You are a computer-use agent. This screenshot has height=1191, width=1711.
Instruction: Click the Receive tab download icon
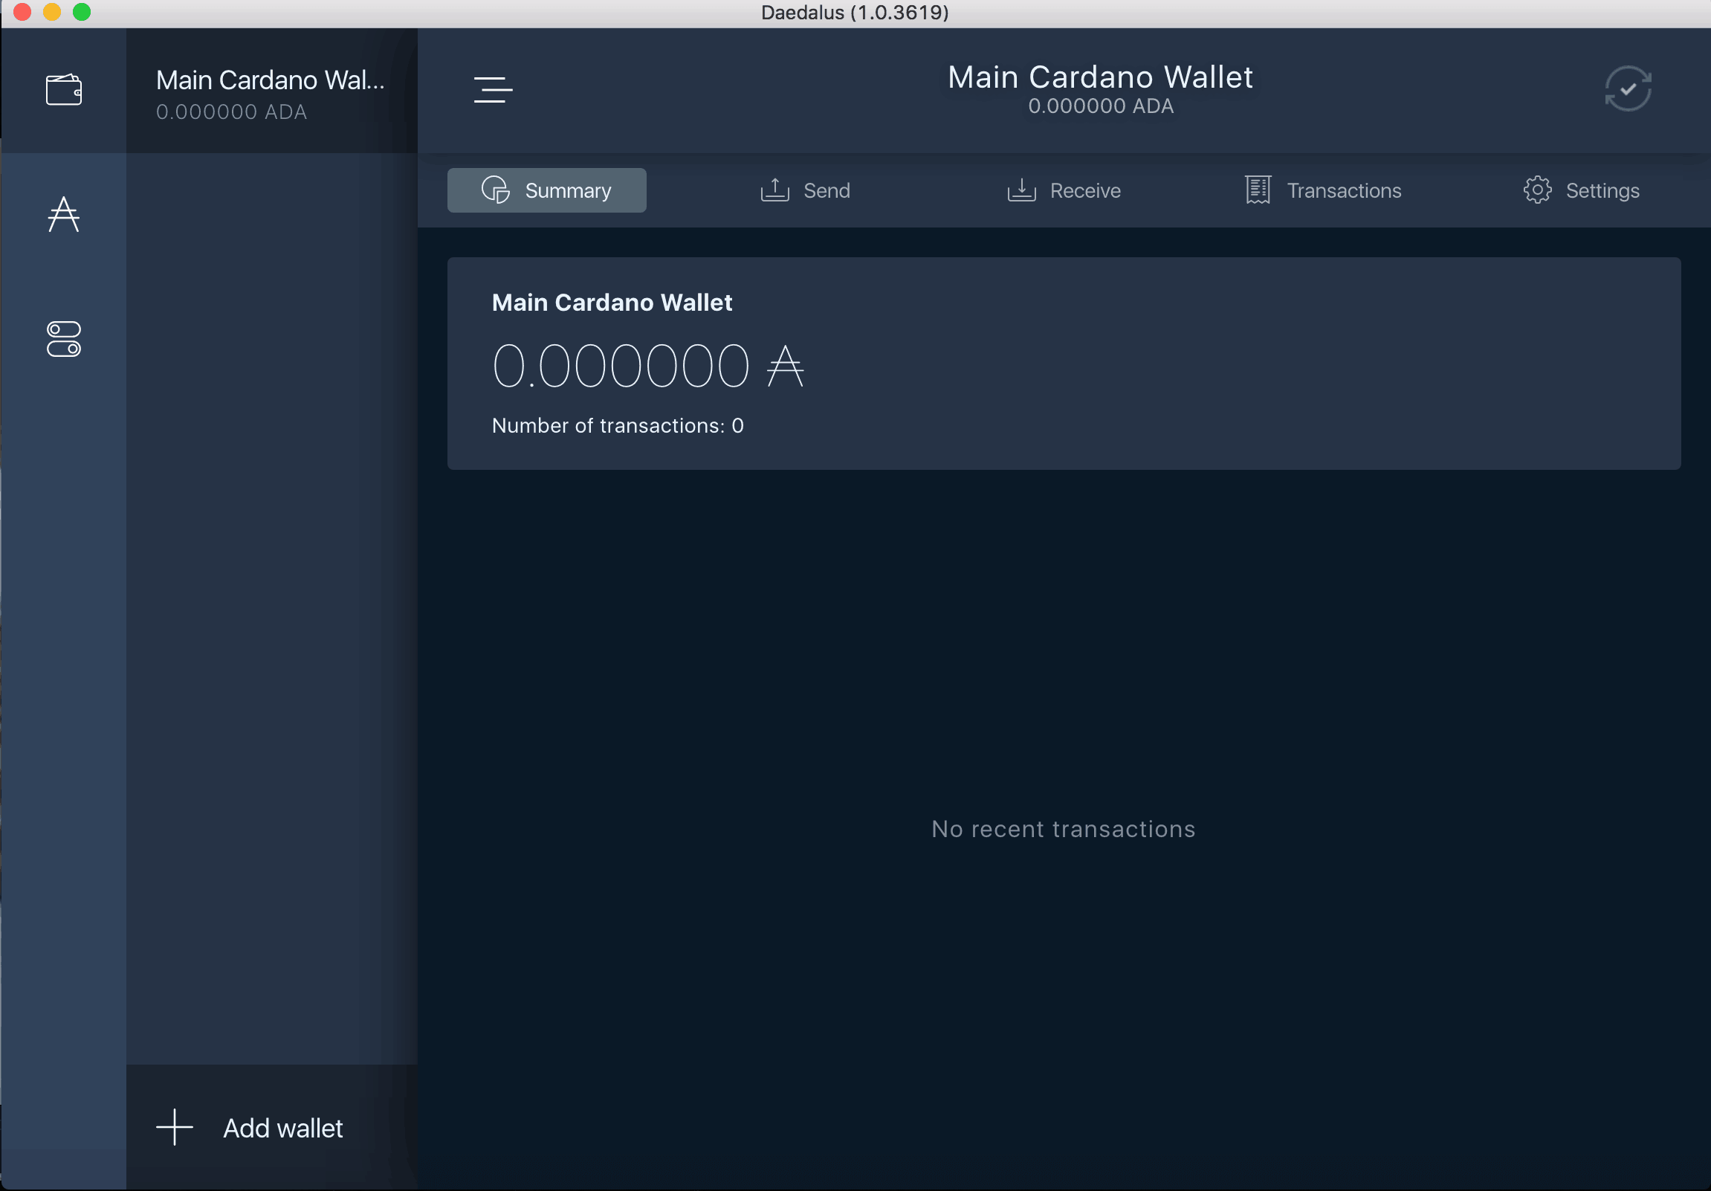point(1021,190)
